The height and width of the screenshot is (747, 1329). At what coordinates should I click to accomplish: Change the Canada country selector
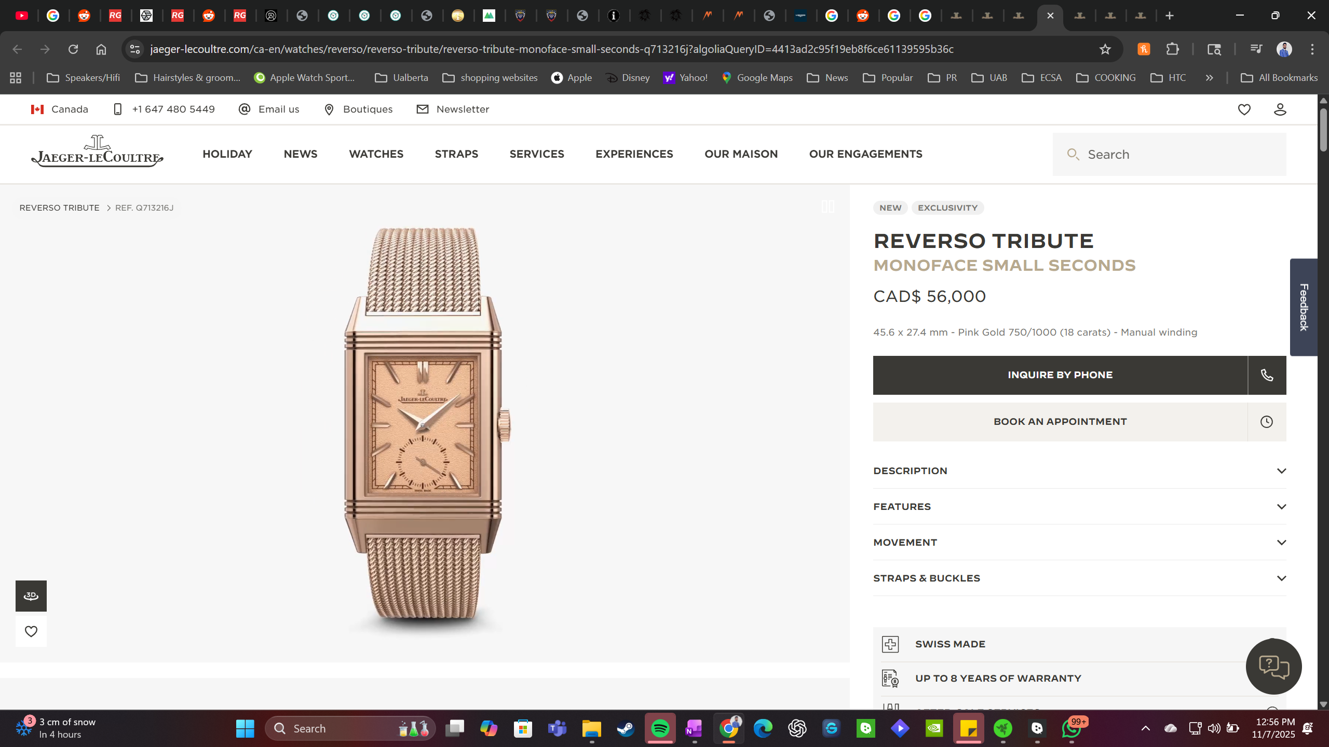[x=59, y=109]
